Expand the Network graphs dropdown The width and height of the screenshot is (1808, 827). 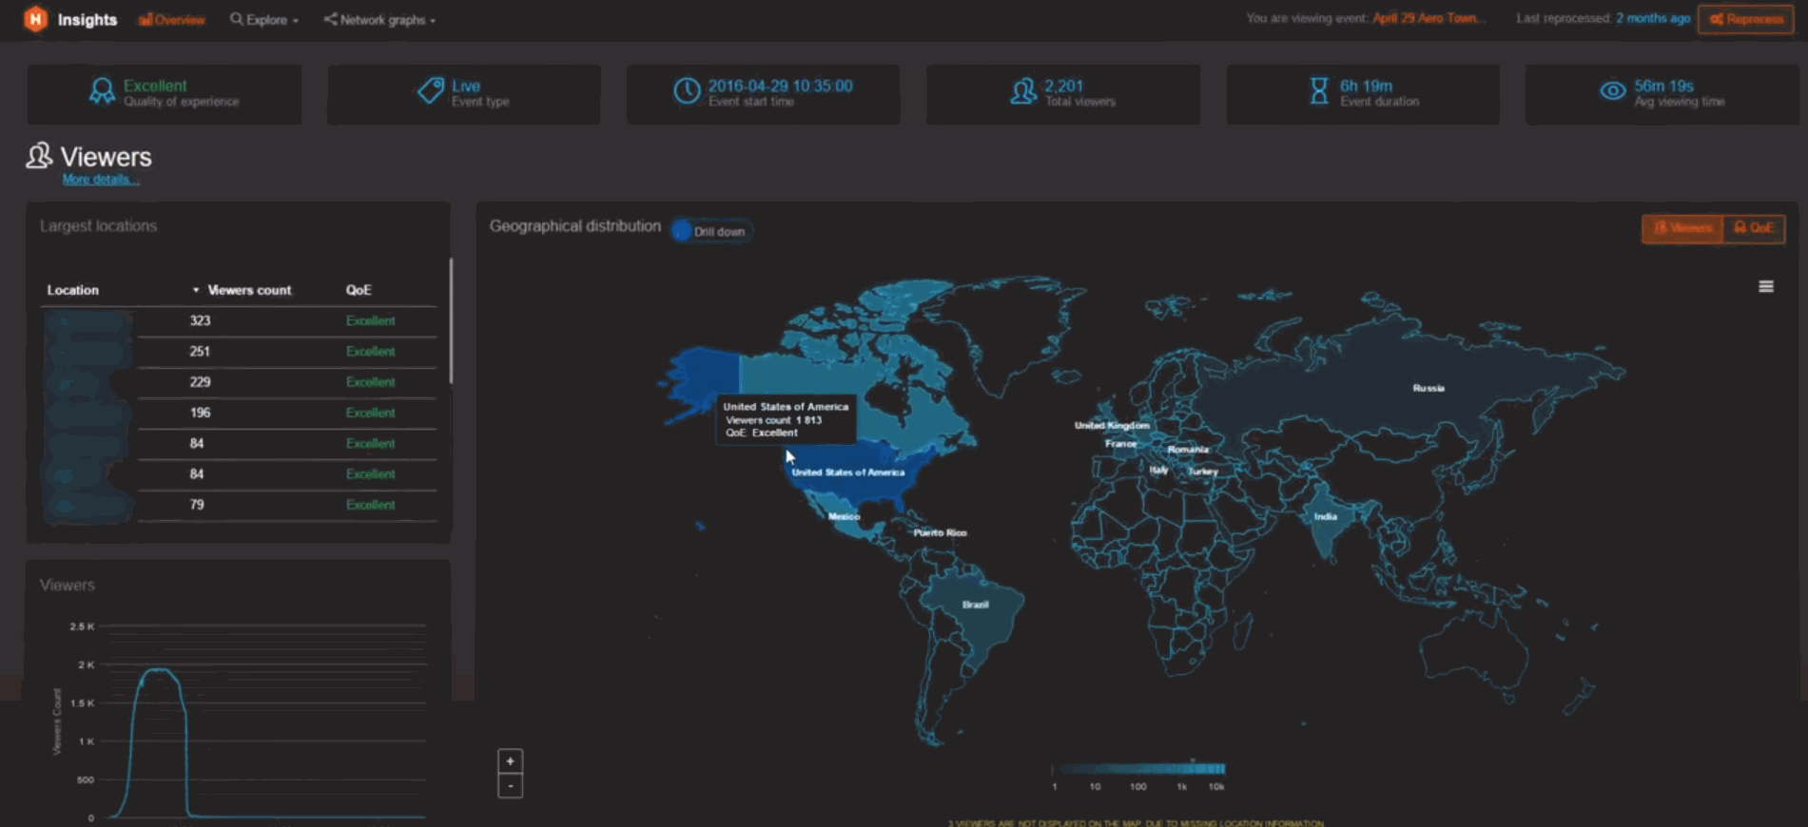[x=379, y=20]
